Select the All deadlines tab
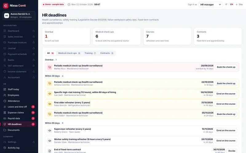The image size is (246, 153). pos(50,53)
